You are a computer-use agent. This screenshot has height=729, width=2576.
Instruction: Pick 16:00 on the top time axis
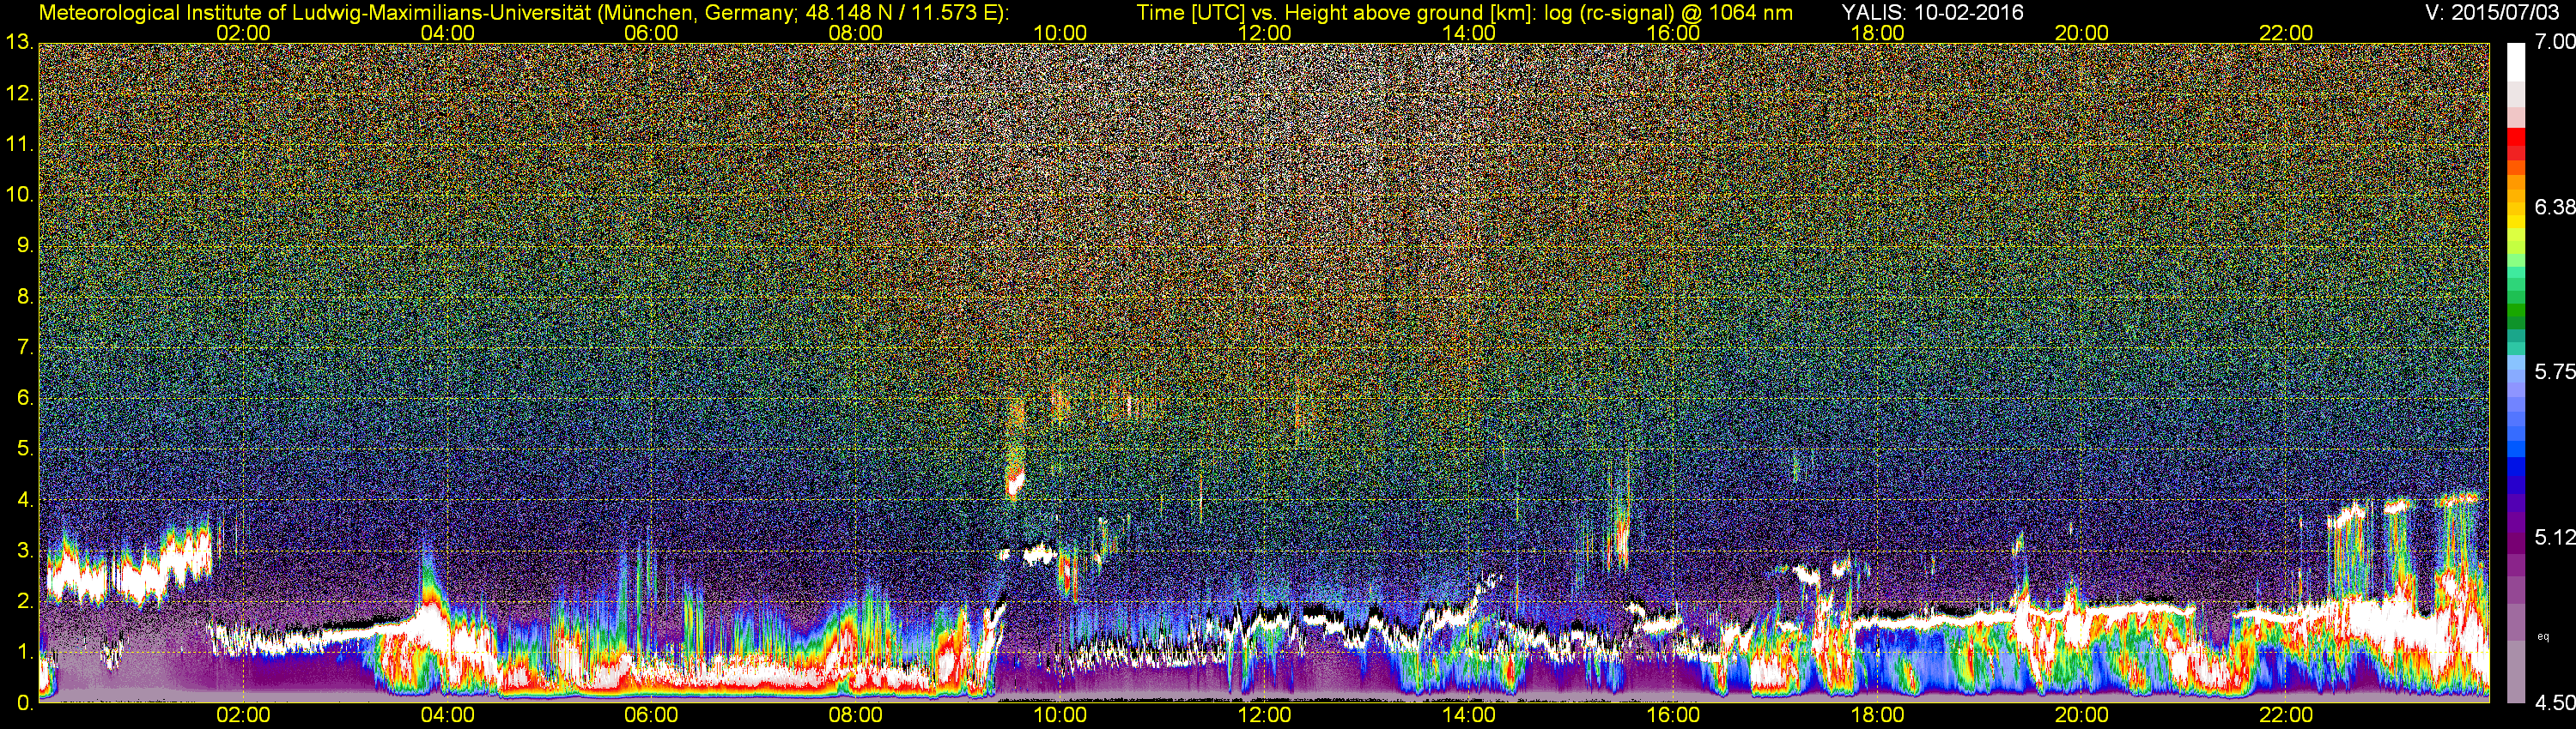coord(1673,33)
